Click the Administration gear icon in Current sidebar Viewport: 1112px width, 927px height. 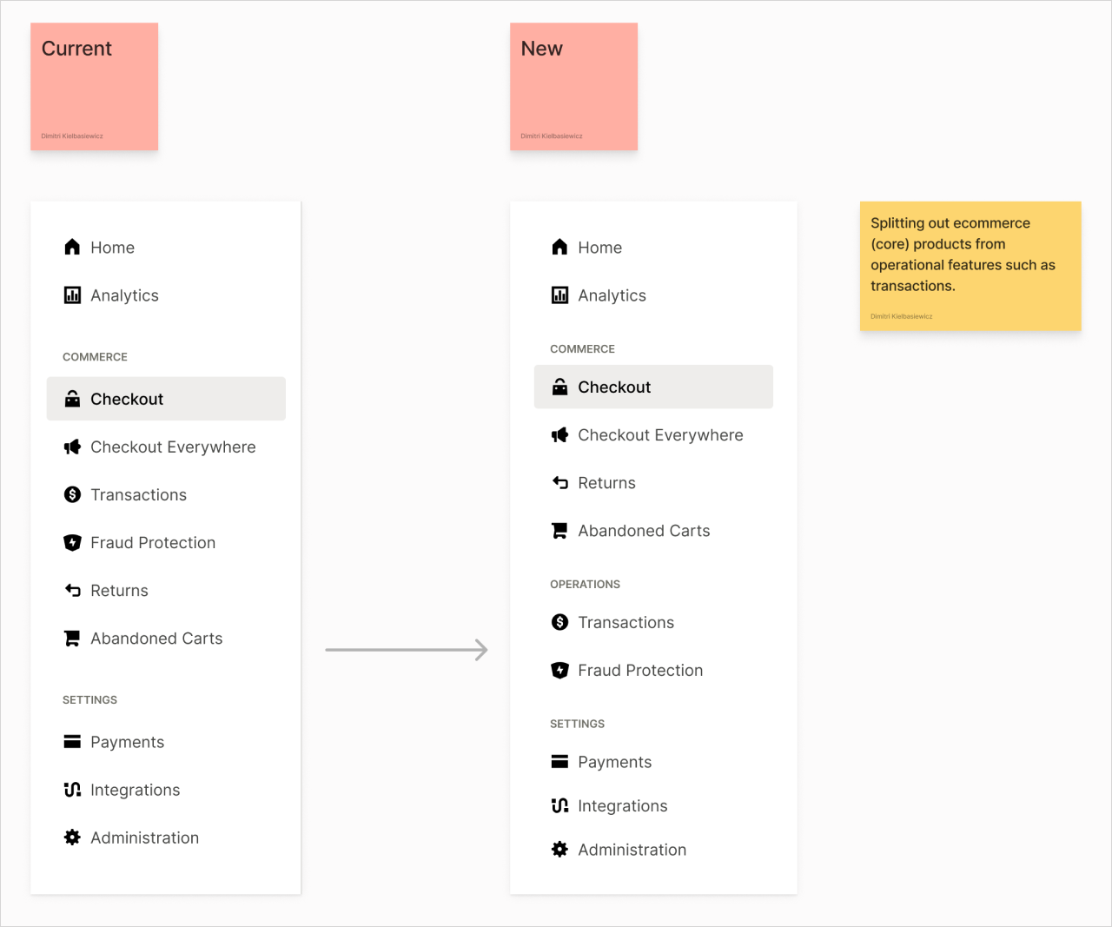(x=72, y=838)
